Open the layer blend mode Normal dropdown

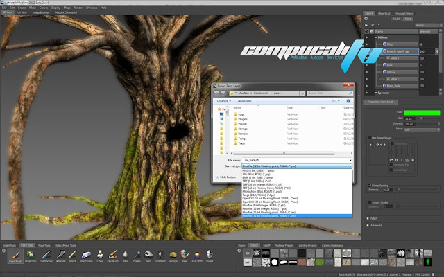click(428, 25)
